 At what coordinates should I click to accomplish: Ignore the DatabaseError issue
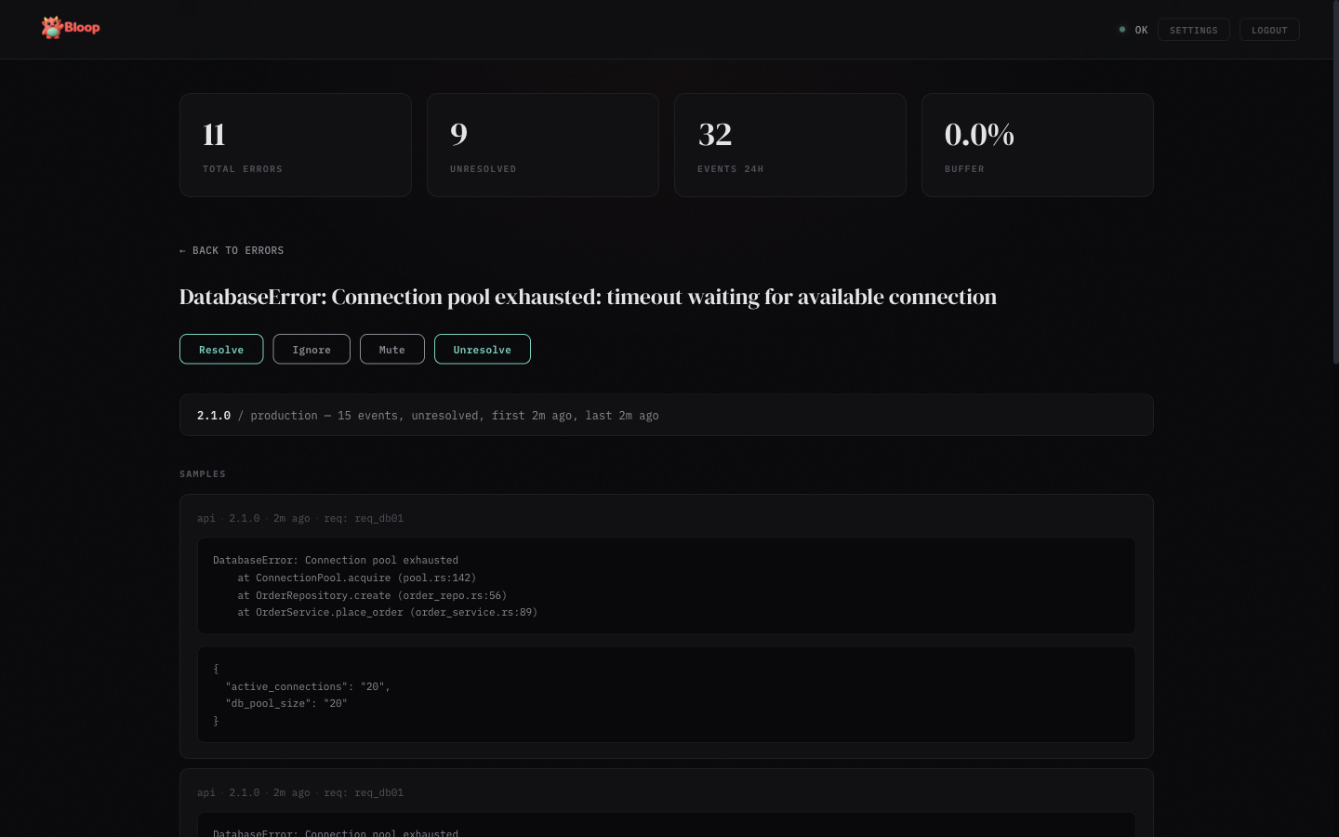coord(311,349)
